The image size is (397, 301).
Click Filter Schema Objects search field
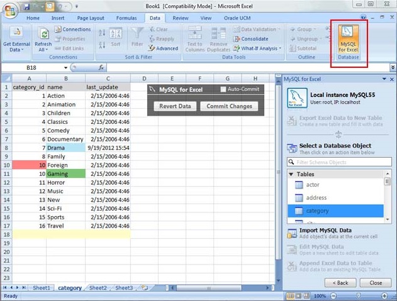click(x=339, y=162)
